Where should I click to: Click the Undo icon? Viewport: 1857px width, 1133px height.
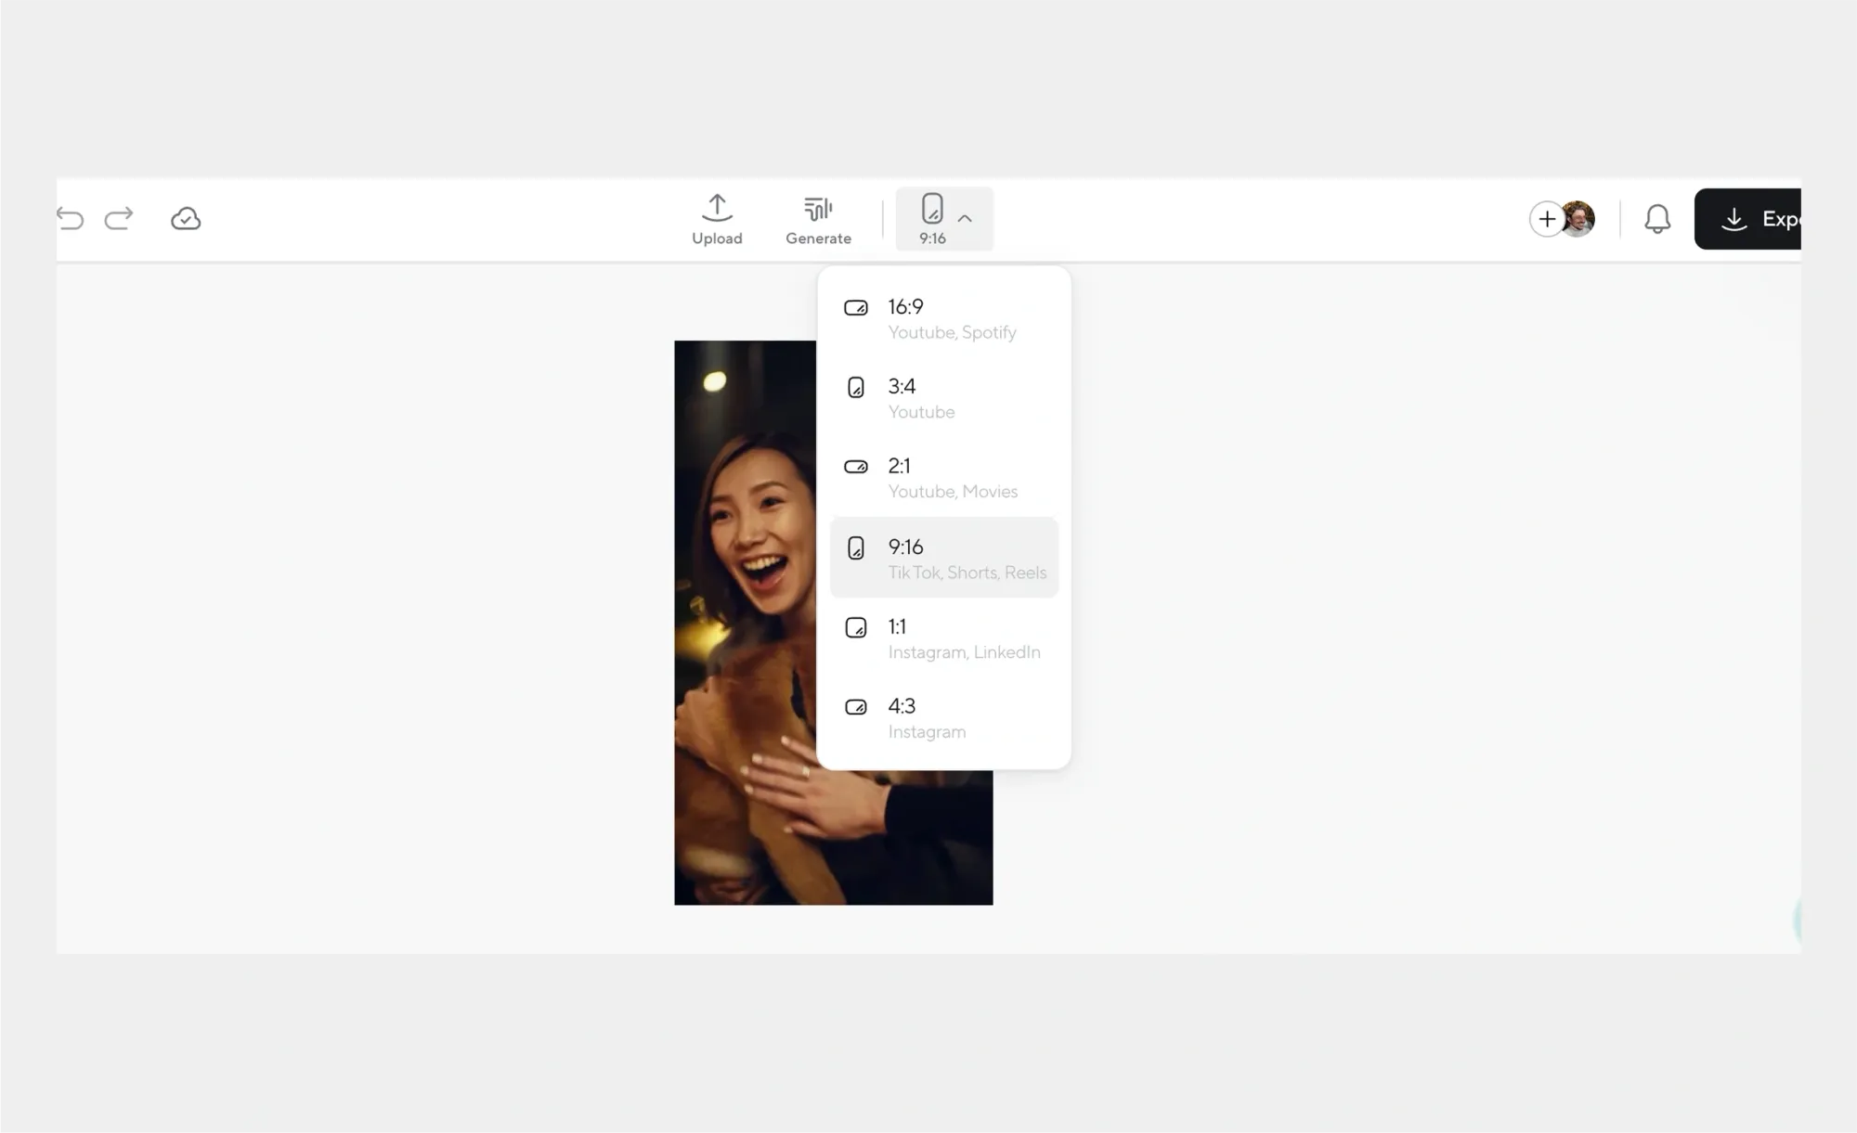click(x=70, y=218)
